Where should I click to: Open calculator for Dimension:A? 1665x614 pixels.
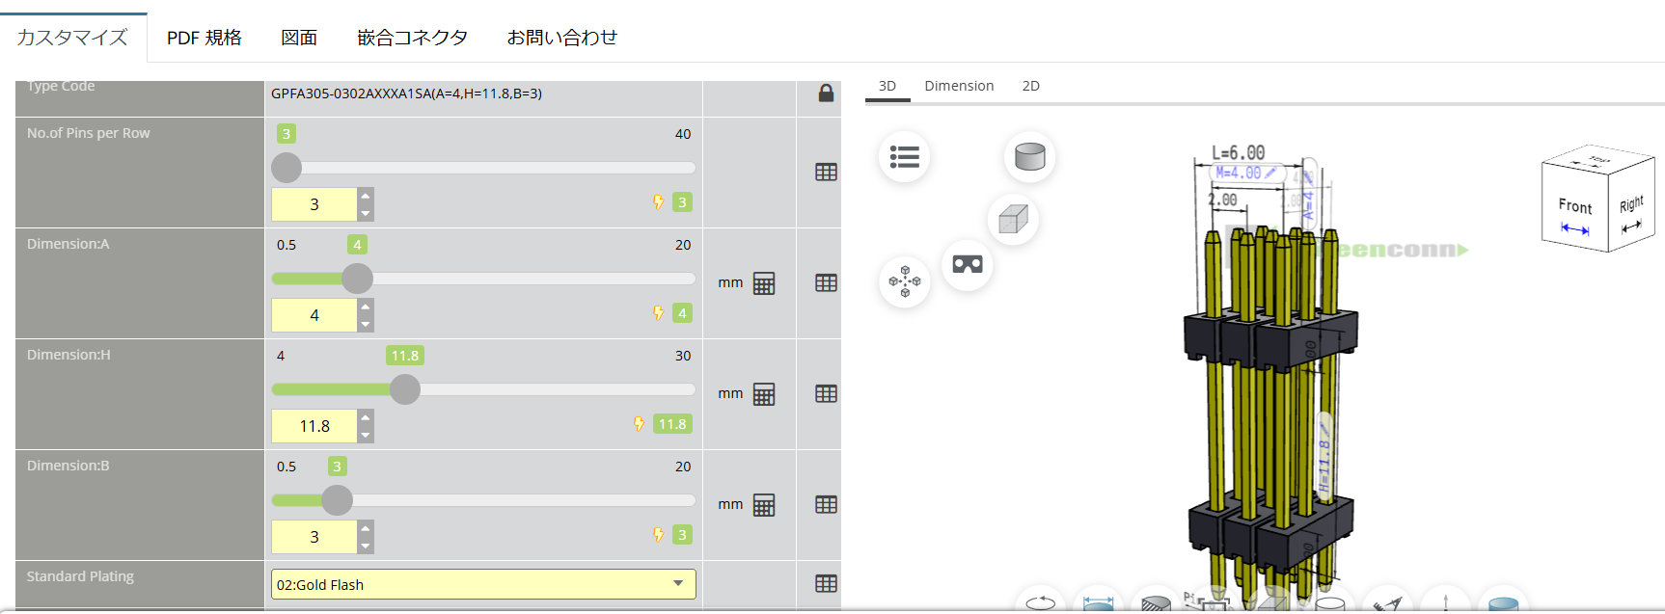pyautogui.click(x=764, y=283)
